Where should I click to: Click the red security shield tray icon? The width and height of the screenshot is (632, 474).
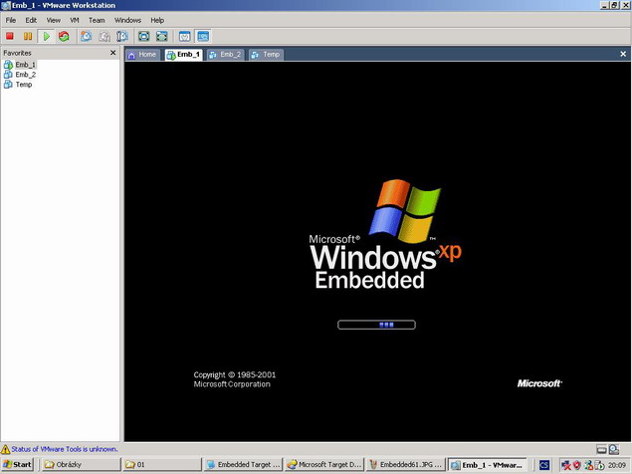click(577, 465)
